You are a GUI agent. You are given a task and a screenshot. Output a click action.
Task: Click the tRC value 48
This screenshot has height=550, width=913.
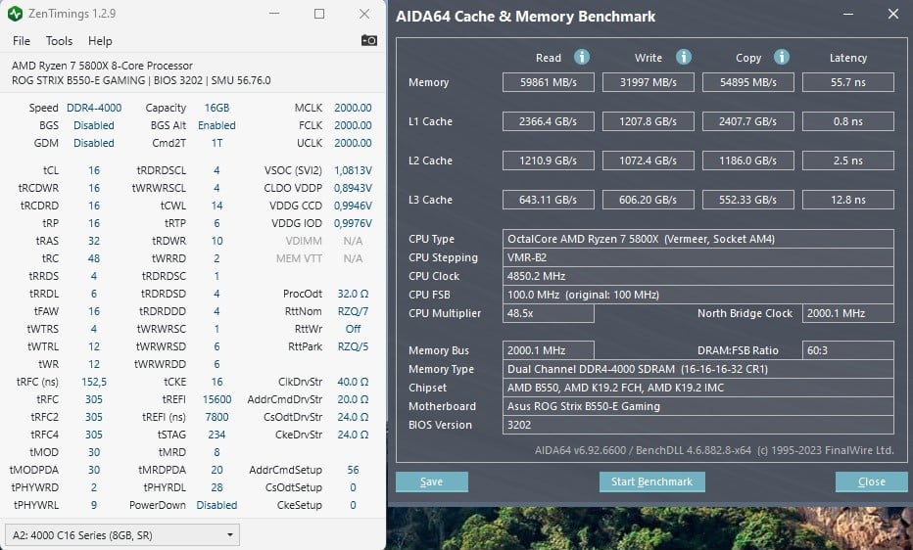(94, 258)
